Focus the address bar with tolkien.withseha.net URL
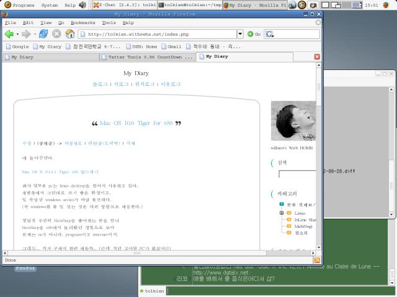Screen dimensions: 397x297 [x=157, y=34]
